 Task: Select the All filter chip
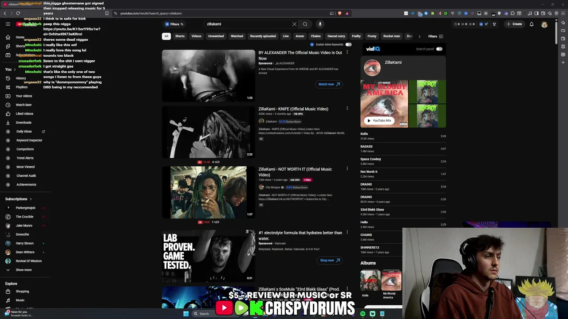click(x=166, y=36)
